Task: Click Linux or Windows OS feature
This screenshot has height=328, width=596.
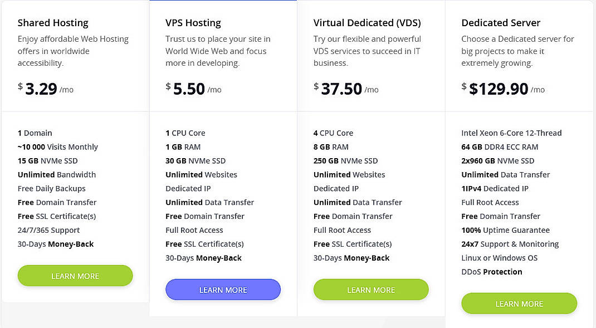Action: coord(499,258)
